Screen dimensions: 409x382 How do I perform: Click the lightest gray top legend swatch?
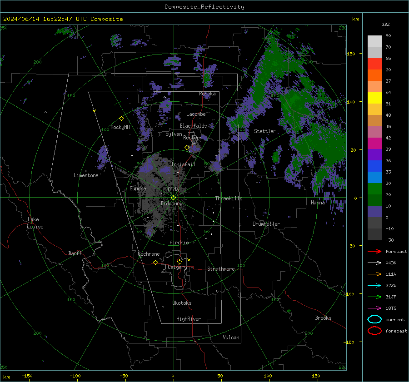(374, 41)
